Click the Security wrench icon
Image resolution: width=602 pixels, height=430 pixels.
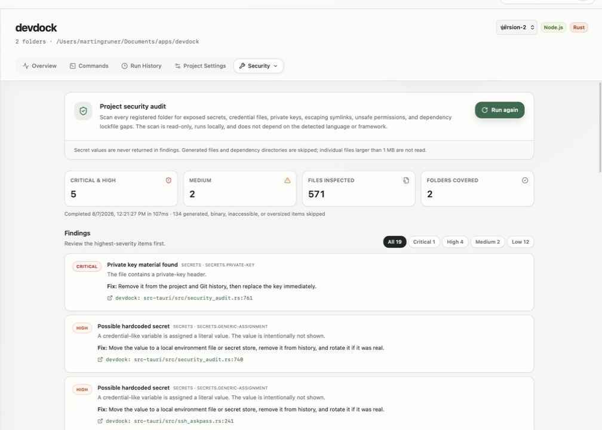pyautogui.click(x=242, y=66)
